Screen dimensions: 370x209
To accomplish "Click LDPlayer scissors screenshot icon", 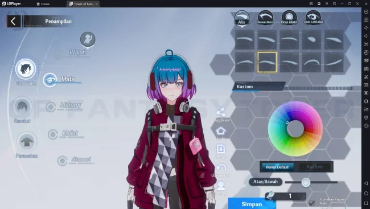I will (366, 77).
